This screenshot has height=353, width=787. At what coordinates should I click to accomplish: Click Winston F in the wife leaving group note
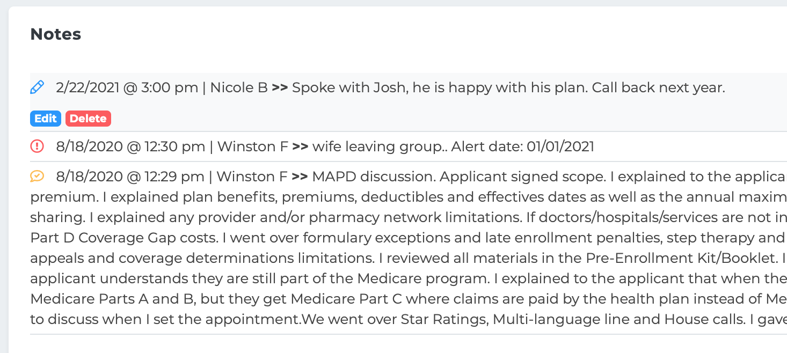[x=253, y=146]
